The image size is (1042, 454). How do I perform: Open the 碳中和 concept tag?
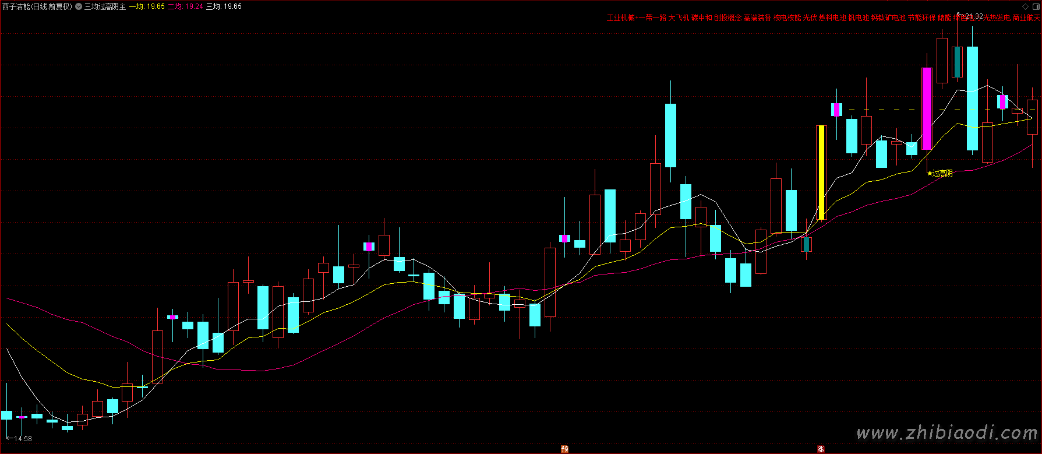click(701, 18)
